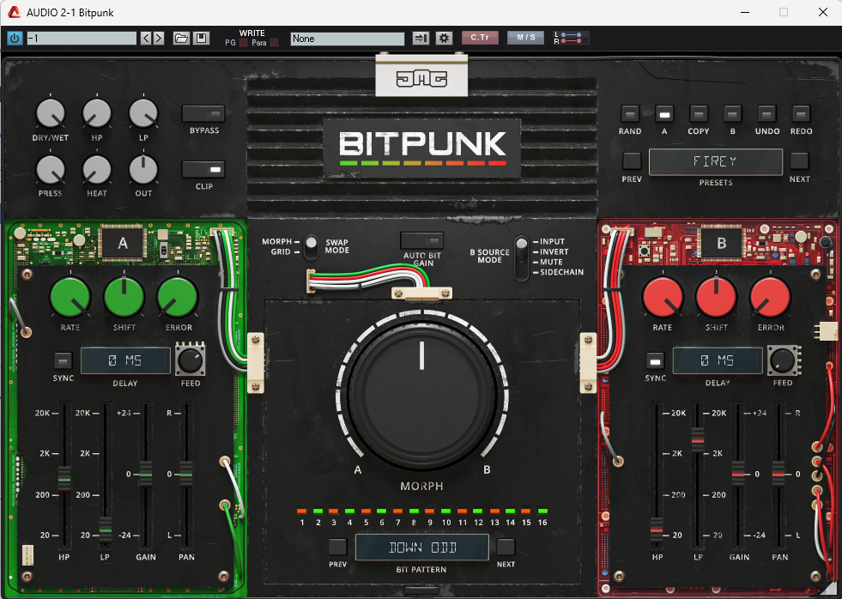The height and width of the screenshot is (599, 842).
Task: Click the BITPUNK logo plate
Action: [422, 148]
